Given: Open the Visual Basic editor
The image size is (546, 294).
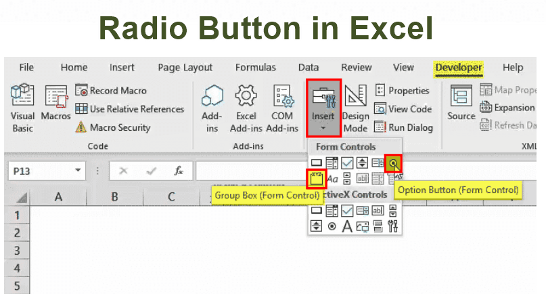Looking at the screenshot, I should [x=22, y=108].
